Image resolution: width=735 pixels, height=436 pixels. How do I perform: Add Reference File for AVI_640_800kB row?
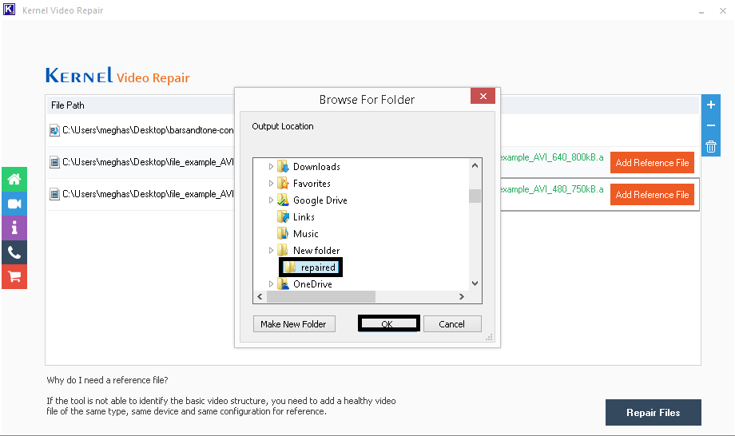tap(652, 163)
